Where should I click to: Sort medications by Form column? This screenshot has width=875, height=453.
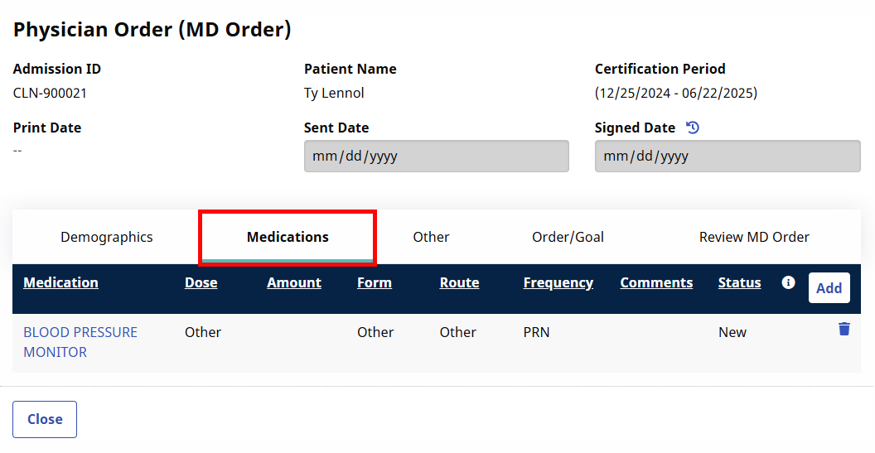(x=375, y=282)
